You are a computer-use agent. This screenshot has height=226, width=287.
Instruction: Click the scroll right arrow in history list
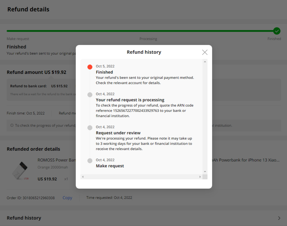200,177
